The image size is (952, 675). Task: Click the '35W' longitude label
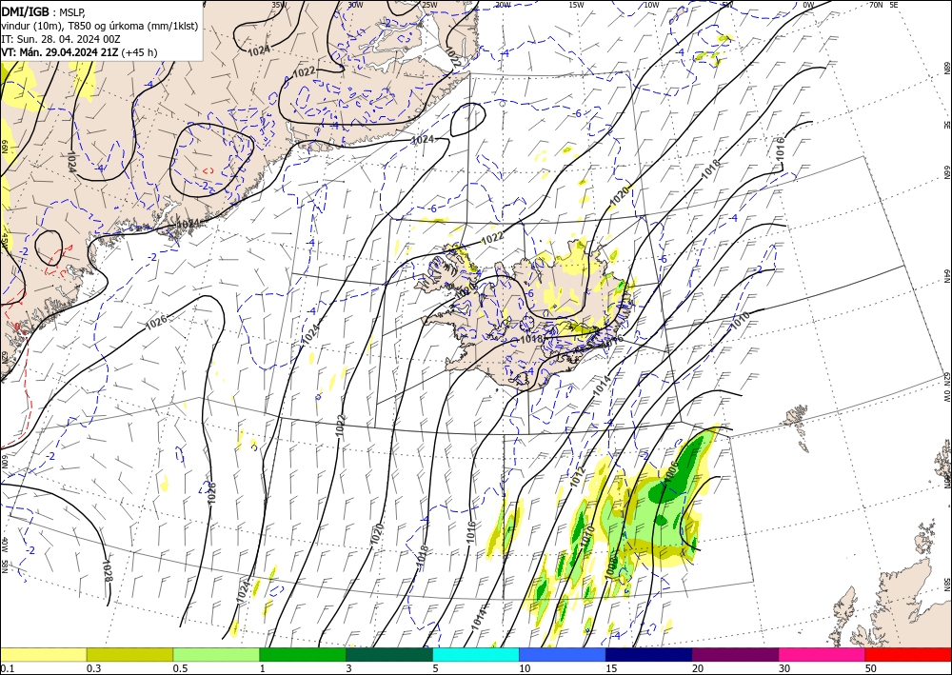pyautogui.click(x=279, y=5)
